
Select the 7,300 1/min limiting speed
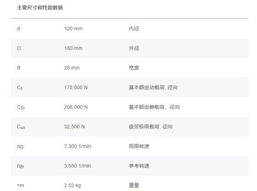pyautogui.click(x=78, y=146)
